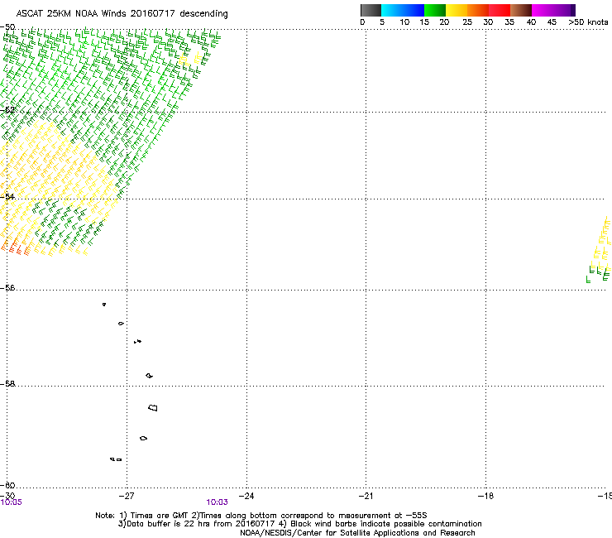Image resolution: width=612 pixels, height=538 pixels.
Task: Click the '-21' longitude label
Action: 366,496
